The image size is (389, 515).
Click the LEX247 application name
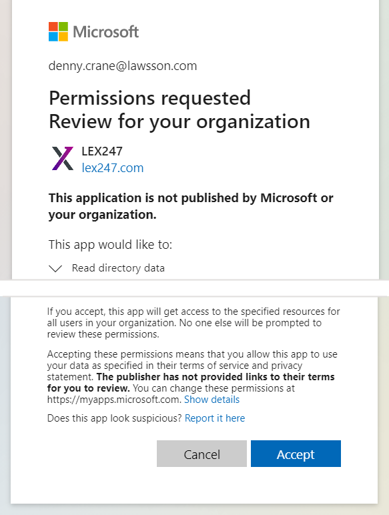click(102, 151)
